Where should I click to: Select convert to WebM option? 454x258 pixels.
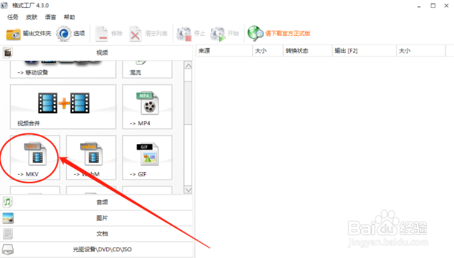(91, 158)
